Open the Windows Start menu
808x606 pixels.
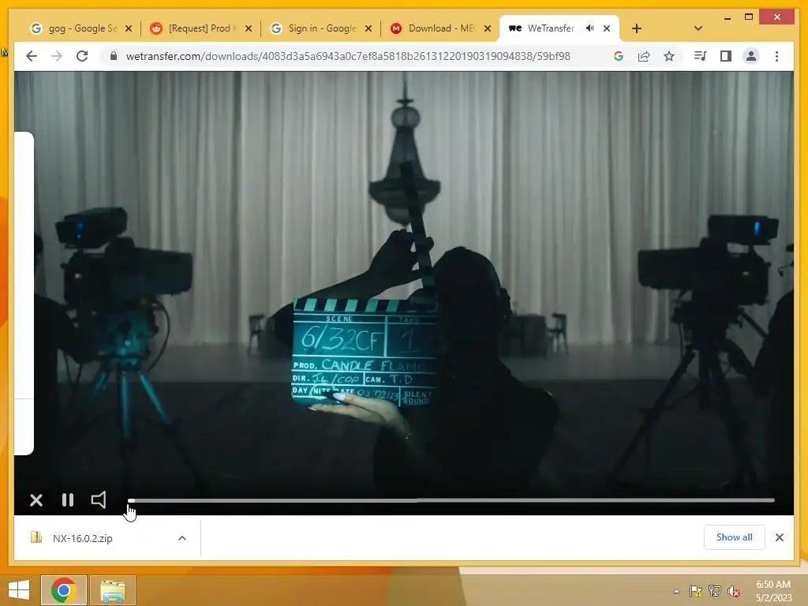tap(19, 590)
